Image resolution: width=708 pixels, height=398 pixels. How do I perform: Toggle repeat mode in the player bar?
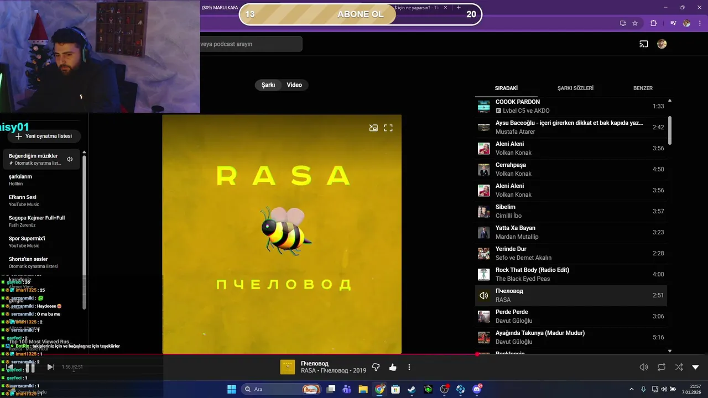point(662,367)
